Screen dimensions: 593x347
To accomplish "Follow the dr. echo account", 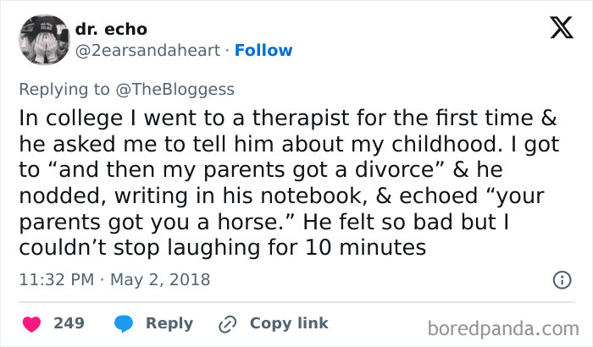I will pos(264,51).
